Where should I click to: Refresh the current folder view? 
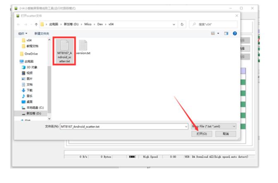pos(182,24)
